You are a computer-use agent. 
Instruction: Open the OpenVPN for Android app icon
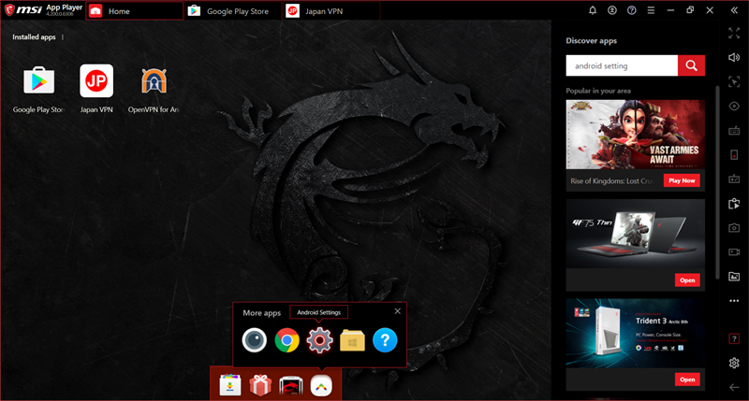click(154, 81)
